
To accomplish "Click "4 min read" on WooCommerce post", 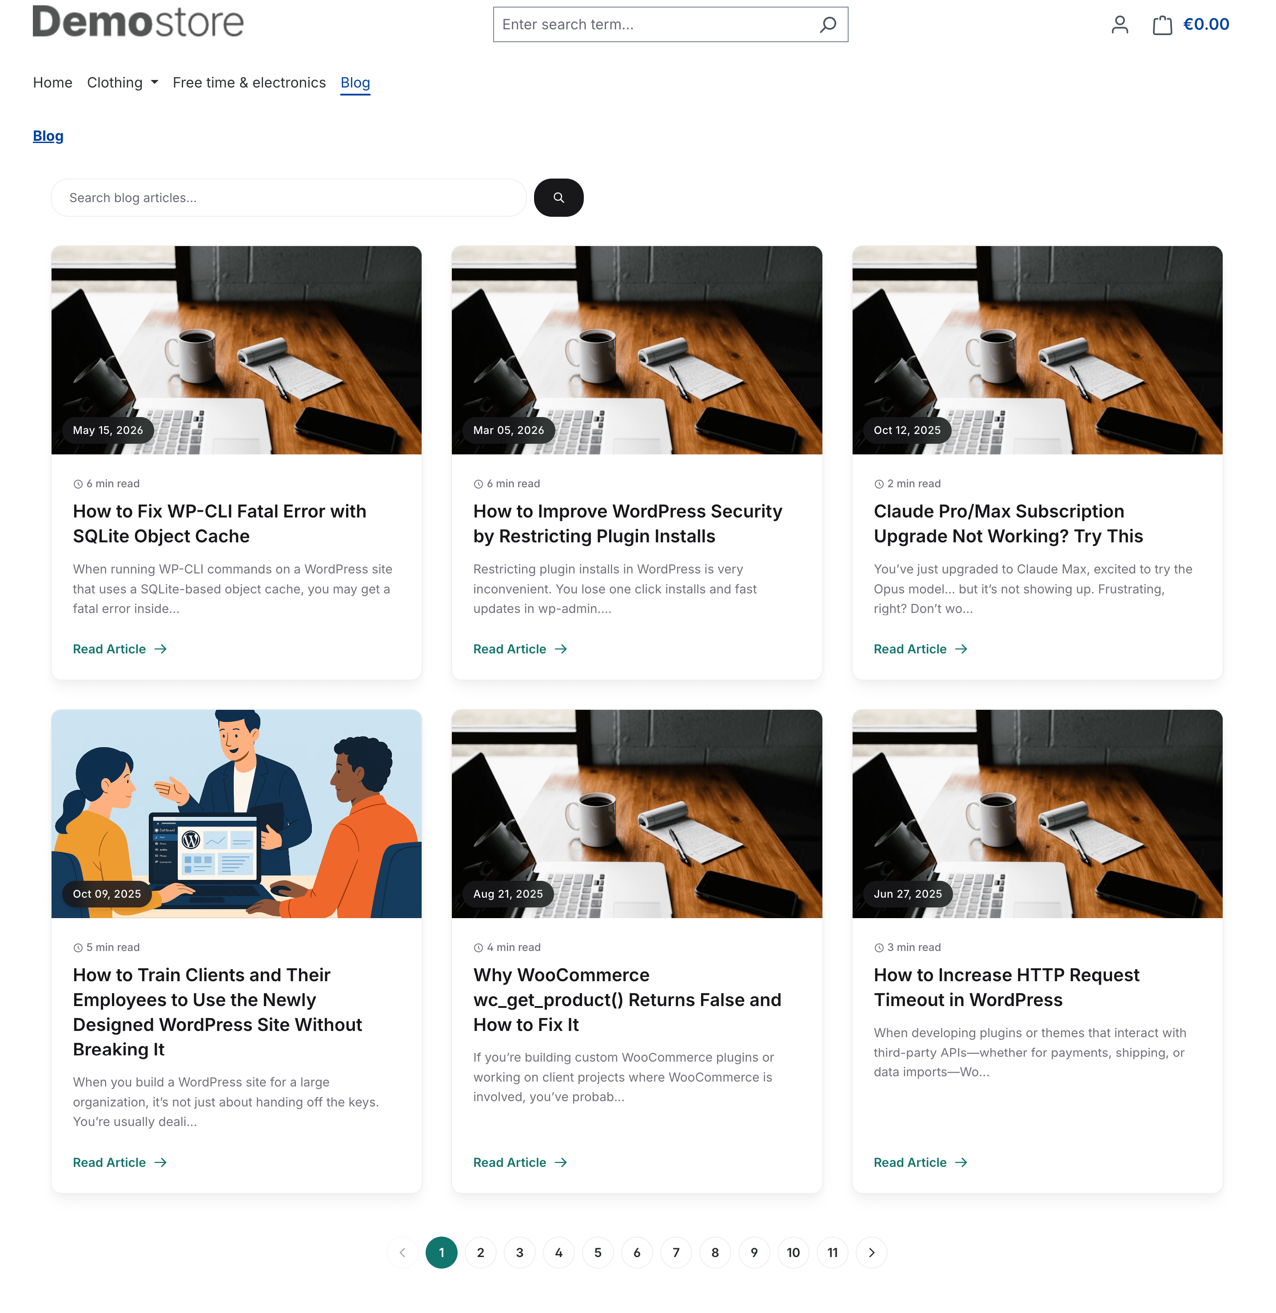I will point(507,947).
